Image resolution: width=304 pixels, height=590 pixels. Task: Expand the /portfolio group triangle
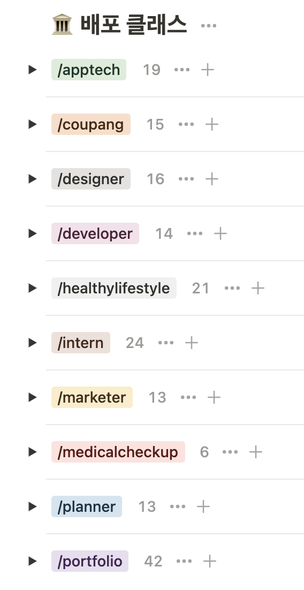[x=32, y=562]
